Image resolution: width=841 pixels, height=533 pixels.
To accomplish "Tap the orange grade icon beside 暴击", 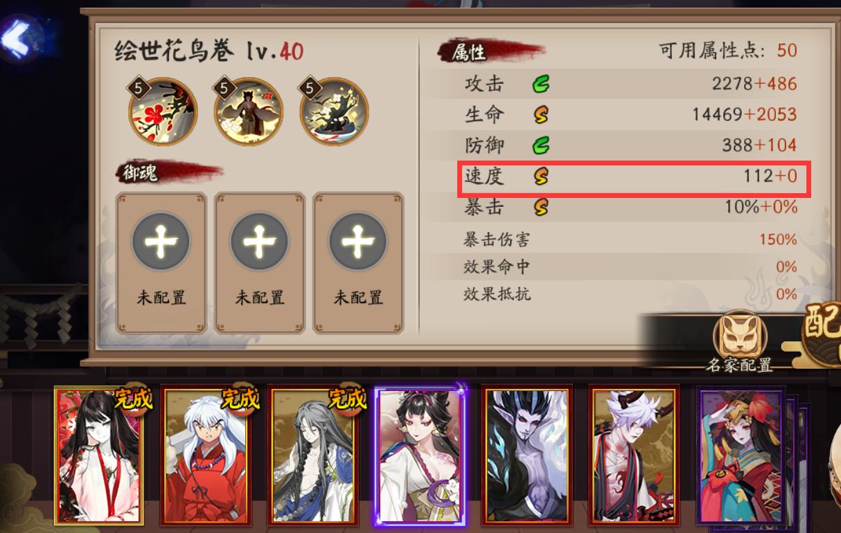I will 541,206.
